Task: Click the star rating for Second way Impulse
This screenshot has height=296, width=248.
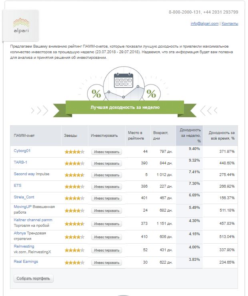Action: [x=74, y=175]
